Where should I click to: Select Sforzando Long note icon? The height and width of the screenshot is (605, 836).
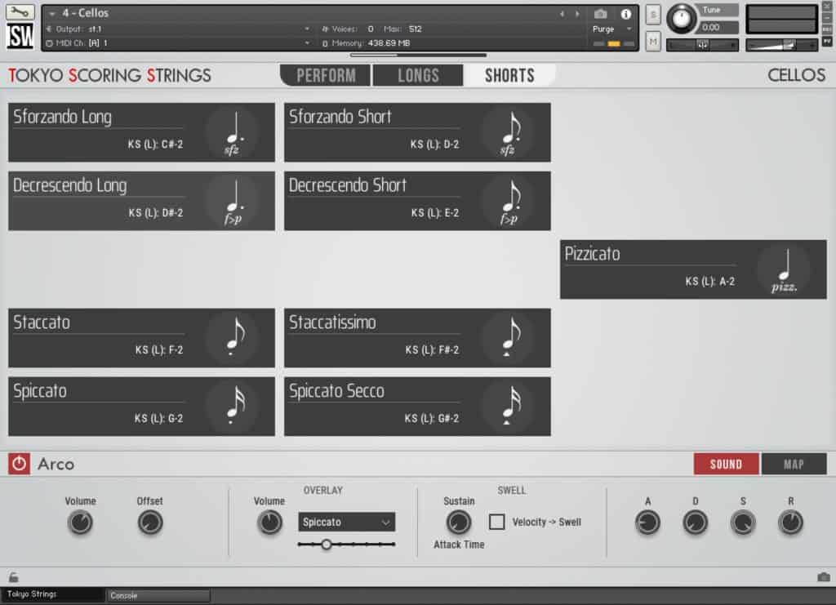click(233, 132)
